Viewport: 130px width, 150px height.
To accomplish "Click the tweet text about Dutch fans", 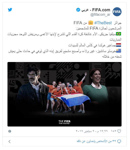I will (92, 45).
